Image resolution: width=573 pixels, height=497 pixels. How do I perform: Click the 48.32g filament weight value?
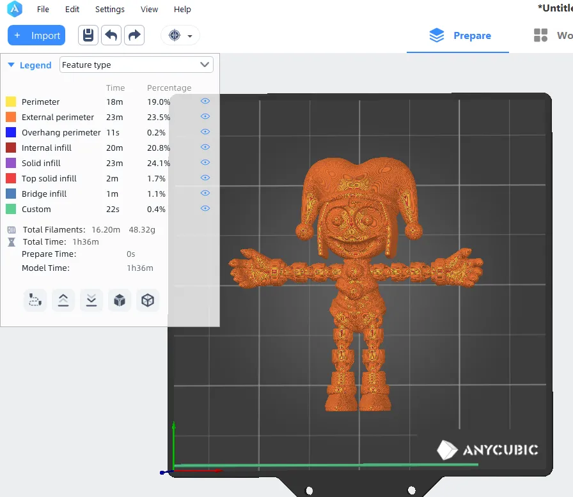point(142,229)
